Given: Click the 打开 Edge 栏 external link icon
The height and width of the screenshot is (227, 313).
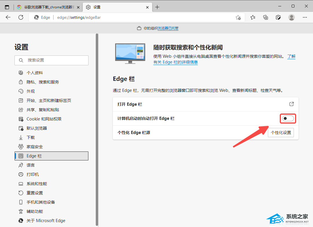Looking at the screenshot, I should (x=291, y=104).
